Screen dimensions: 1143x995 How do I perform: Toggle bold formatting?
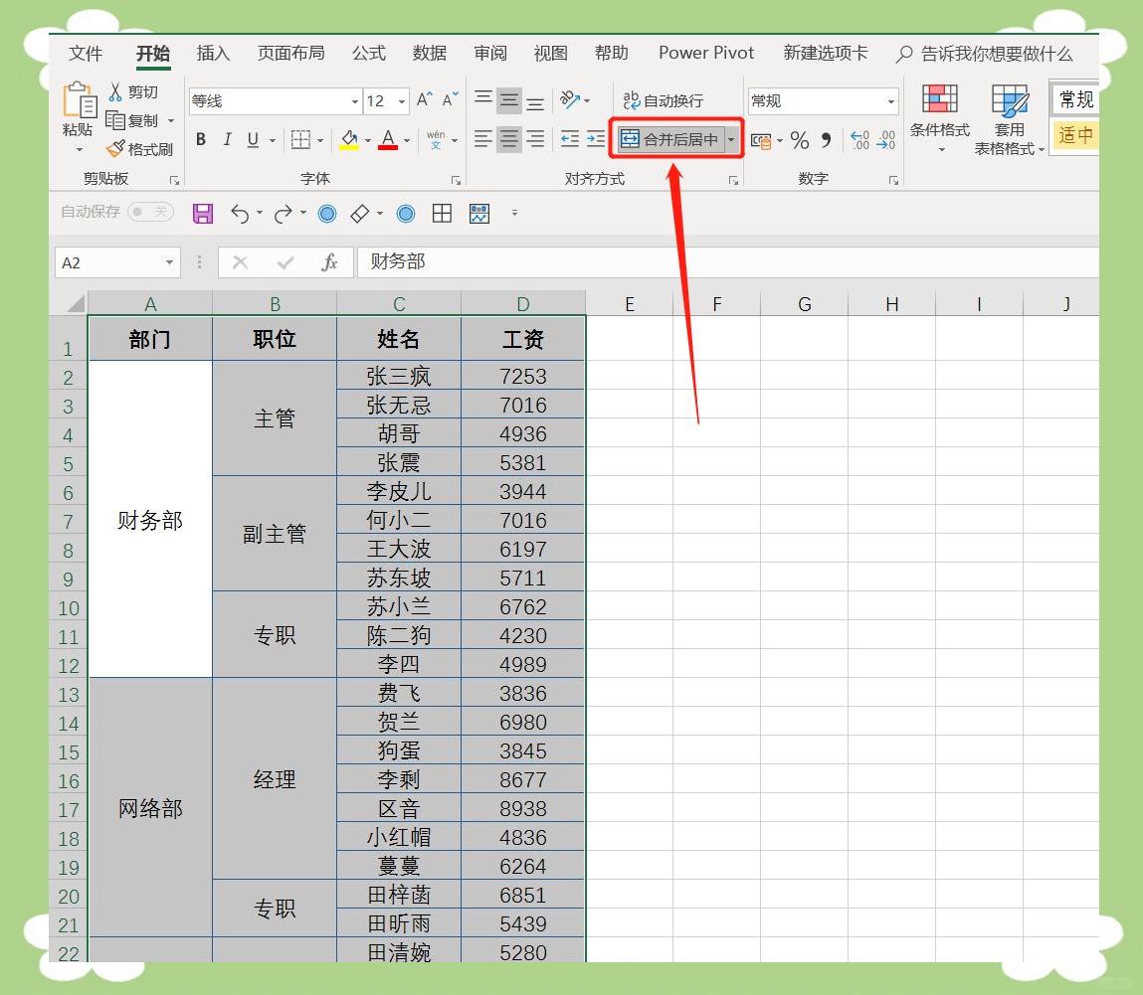click(200, 139)
